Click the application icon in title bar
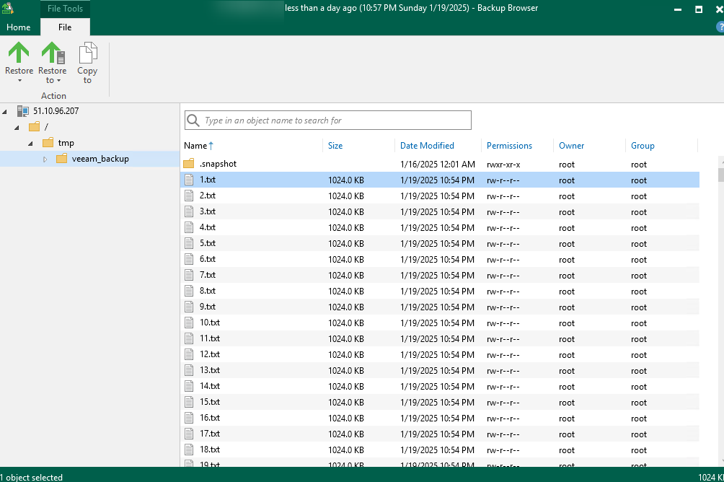Screen dimensions: 724x482 coord(9,9)
